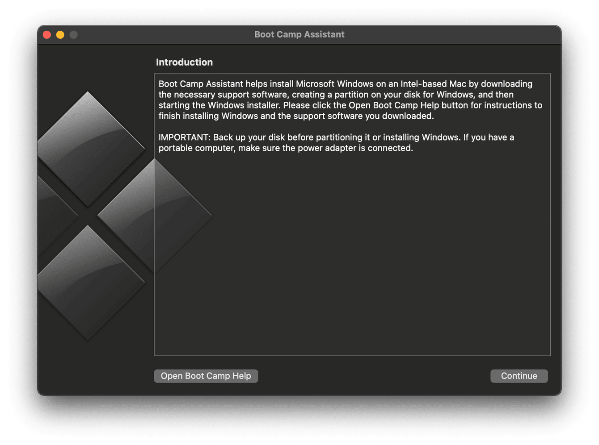
Task: Click the Boot Camp Assistant window title
Action: coord(299,34)
